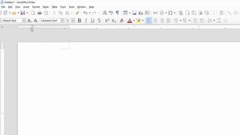Open a file using the folder icon
The width and height of the screenshot is (240, 135).
click(x=14, y=13)
